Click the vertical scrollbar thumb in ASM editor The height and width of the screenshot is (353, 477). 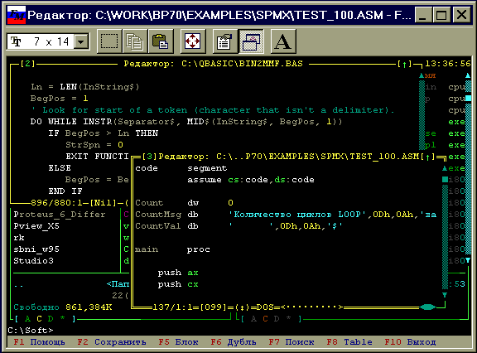[445, 180]
